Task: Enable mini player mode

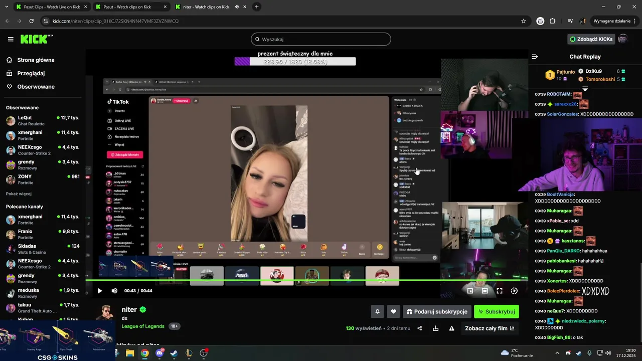Action: coord(470,291)
